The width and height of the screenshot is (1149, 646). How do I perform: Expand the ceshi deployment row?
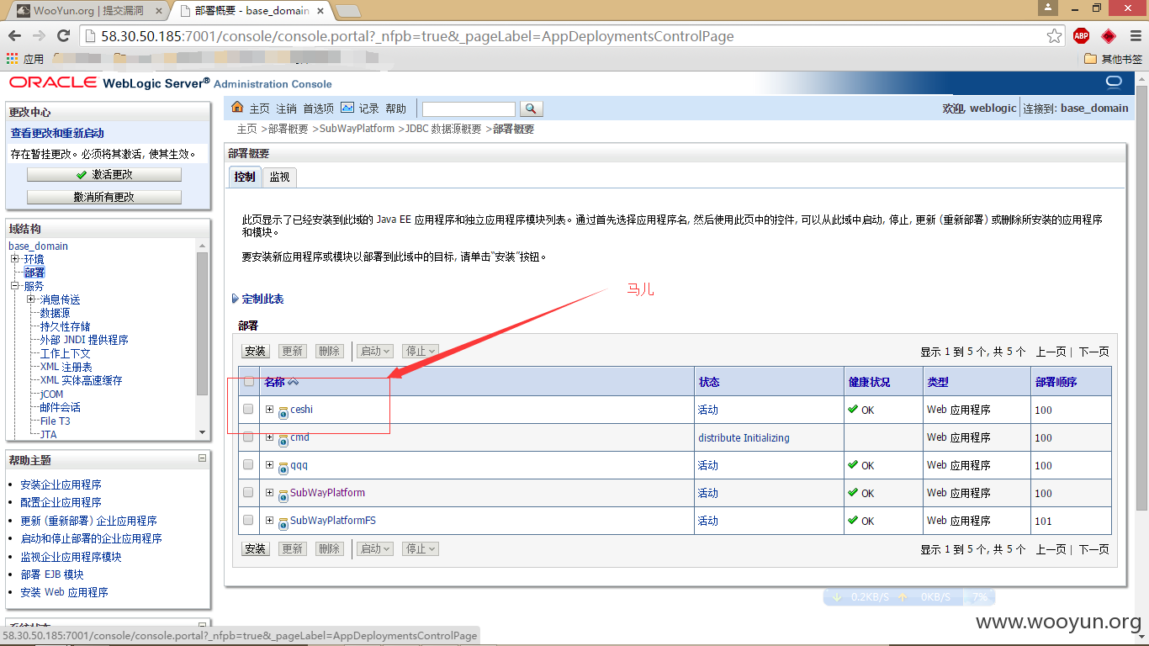(x=269, y=409)
